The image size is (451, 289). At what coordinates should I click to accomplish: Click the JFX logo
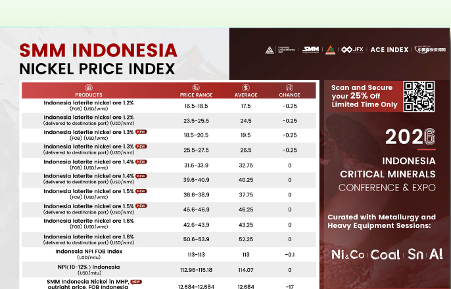pyautogui.click(x=352, y=50)
